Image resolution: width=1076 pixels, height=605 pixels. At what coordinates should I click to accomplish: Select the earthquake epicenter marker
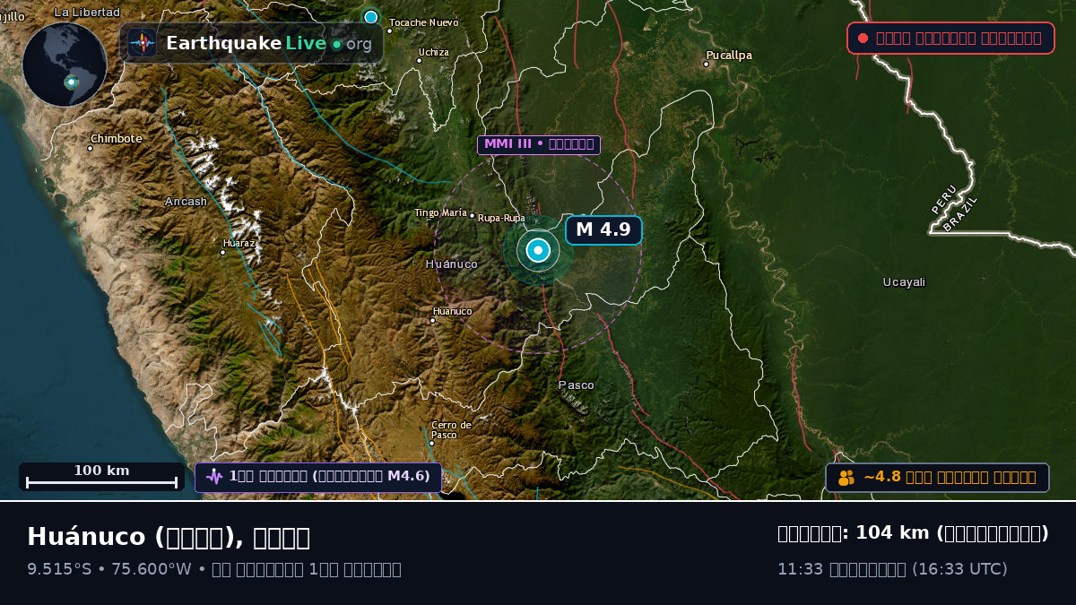[x=538, y=251]
